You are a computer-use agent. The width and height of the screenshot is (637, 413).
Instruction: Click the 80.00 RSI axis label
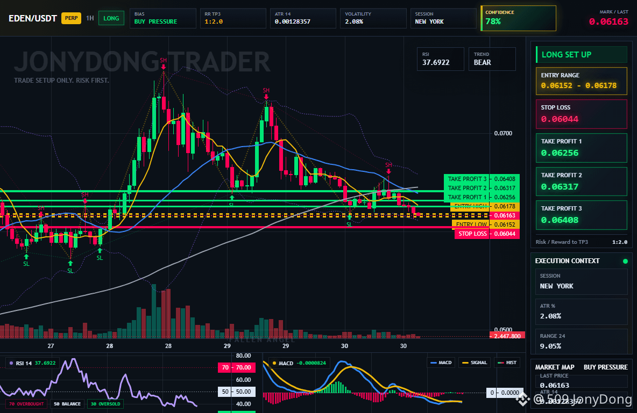point(243,356)
